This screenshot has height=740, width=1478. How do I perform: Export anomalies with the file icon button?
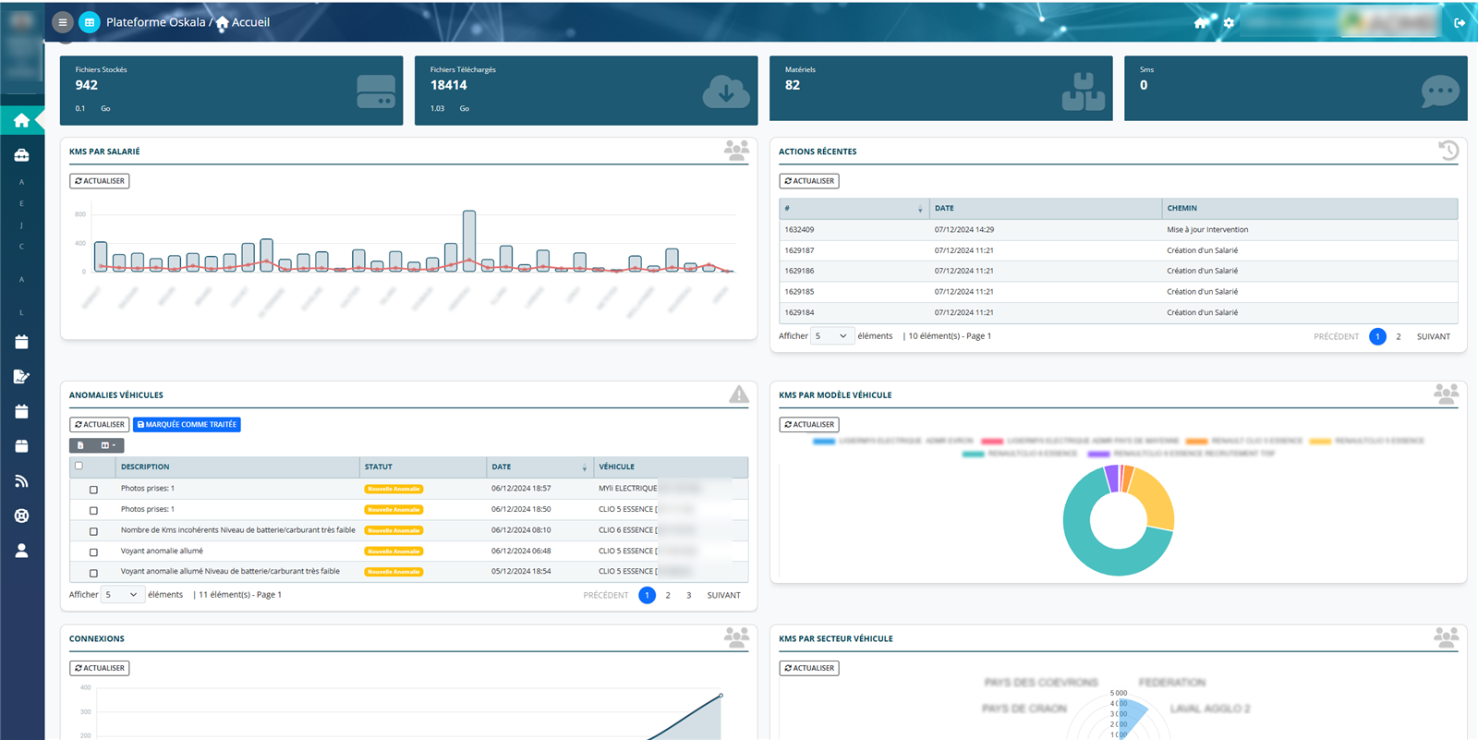pos(81,445)
